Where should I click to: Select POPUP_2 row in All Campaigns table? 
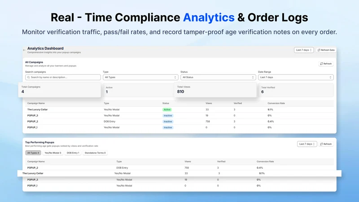pos(179,121)
